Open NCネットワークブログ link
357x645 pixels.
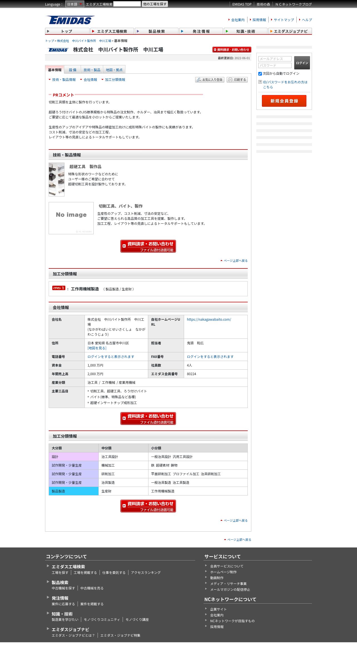[294, 4]
